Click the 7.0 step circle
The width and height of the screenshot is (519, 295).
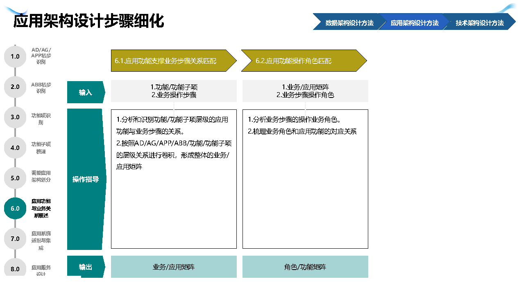pos(15,239)
